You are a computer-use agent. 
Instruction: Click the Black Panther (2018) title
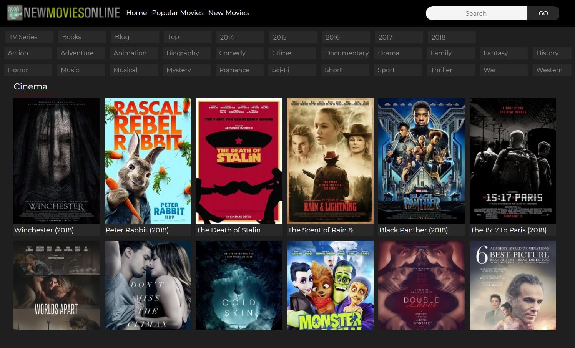coord(414,230)
